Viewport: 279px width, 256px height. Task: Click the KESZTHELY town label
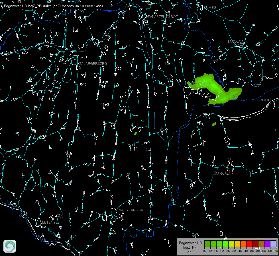pos(201,84)
